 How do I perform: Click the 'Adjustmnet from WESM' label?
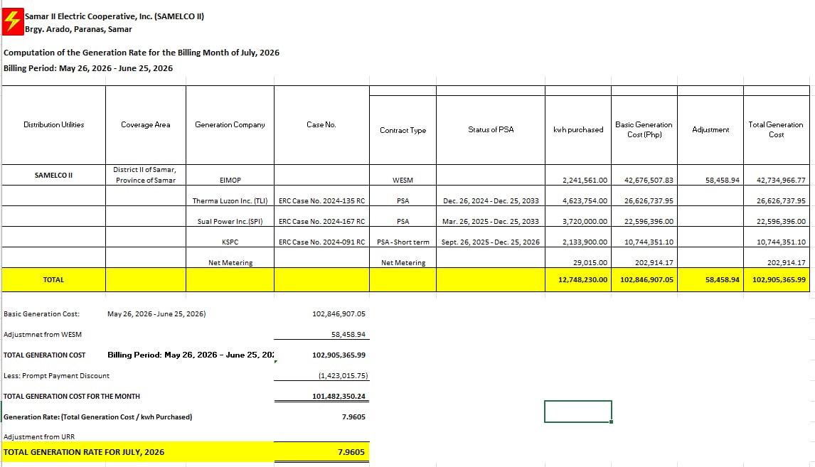[43, 335]
